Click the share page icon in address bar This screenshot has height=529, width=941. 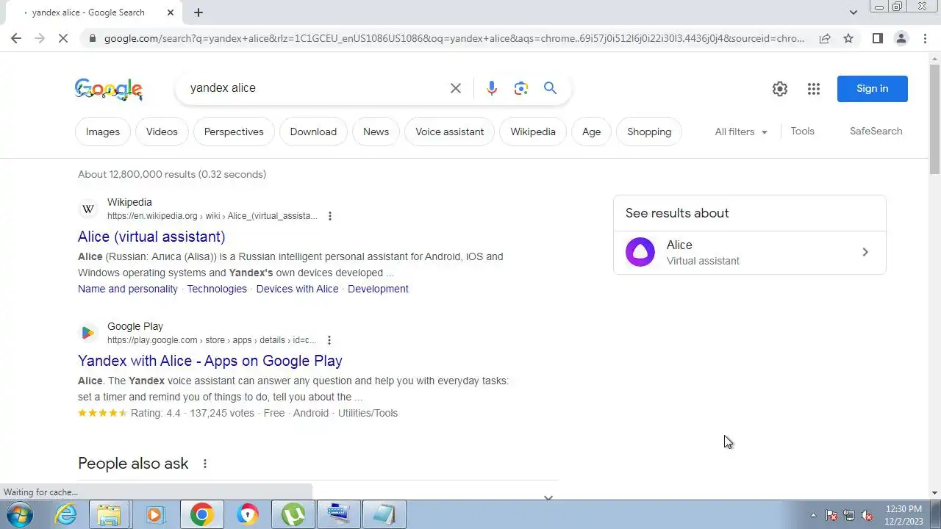(x=825, y=38)
